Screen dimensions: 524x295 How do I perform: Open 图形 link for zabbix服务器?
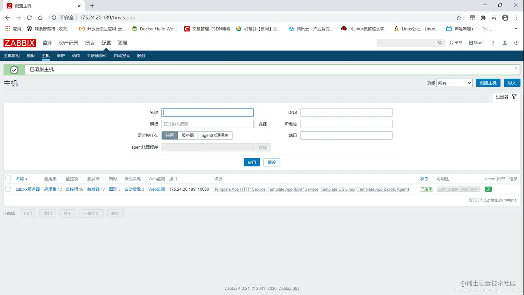pyautogui.click(x=113, y=189)
